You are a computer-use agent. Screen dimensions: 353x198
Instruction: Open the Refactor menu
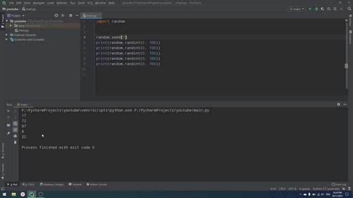point(62,3)
